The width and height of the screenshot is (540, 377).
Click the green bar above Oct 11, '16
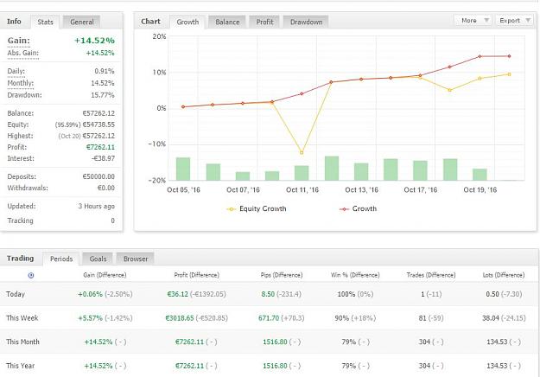click(302, 173)
